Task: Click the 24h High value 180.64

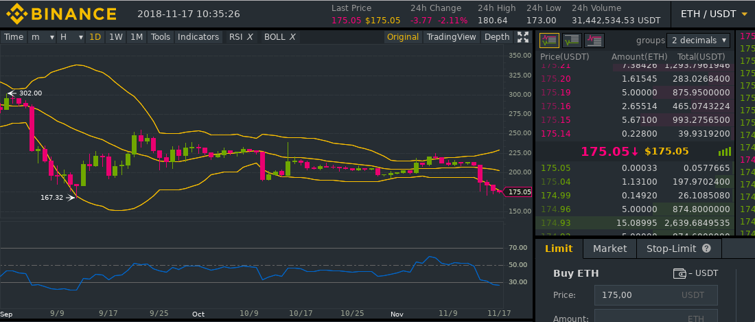Action: coord(493,20)
